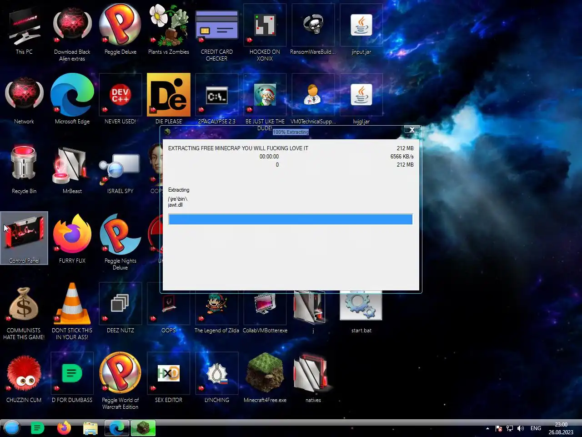Image resolution: width=582 pixels, height=437 pixels.
Task: Launch Peggle Nights Deluxe shortcut
Action: click(120, 242)
